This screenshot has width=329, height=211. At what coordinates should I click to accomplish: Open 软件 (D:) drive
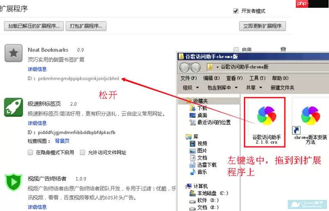pyautogui.click(x=204, y=200)
